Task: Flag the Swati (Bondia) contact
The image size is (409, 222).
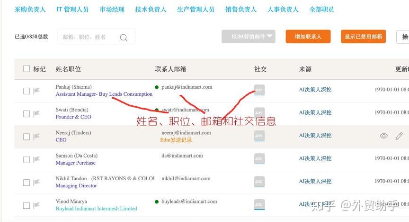Action: (x=36, y=114)
